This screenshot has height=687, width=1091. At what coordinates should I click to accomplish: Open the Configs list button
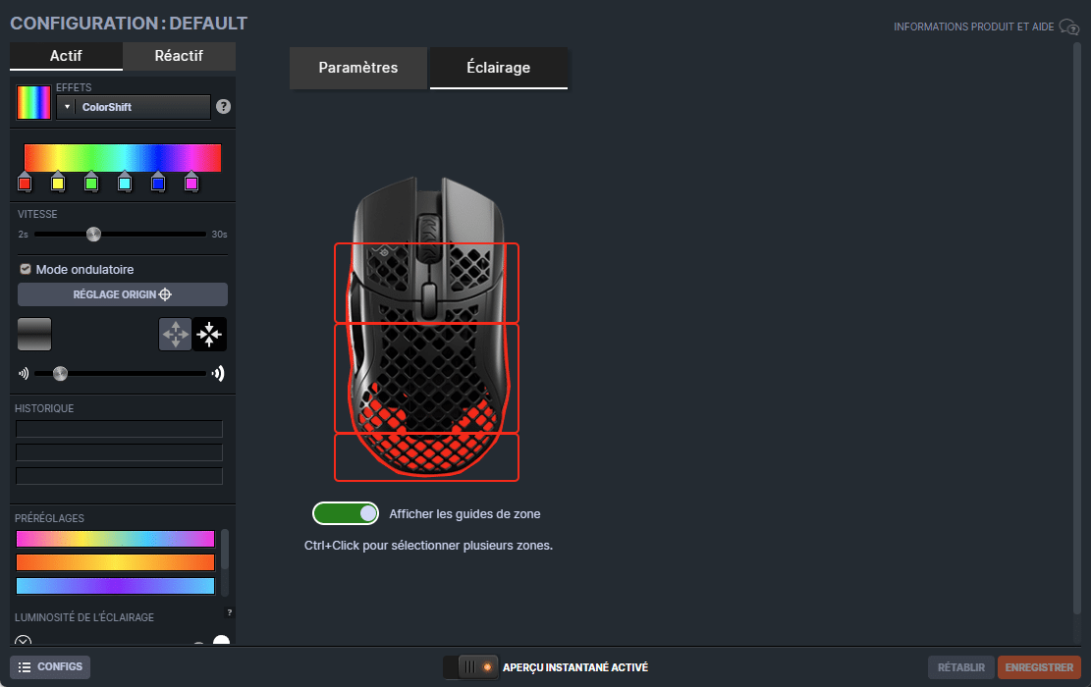click(x=50, y=667)
